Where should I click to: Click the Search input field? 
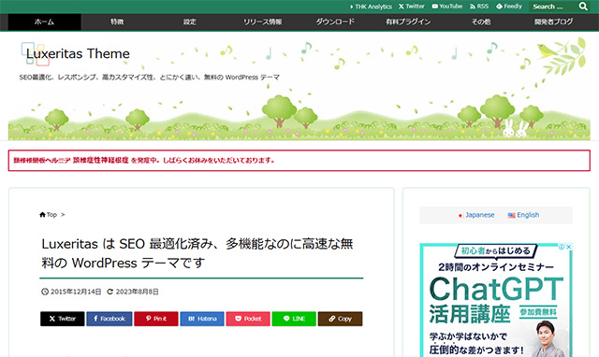click(552, 7)
